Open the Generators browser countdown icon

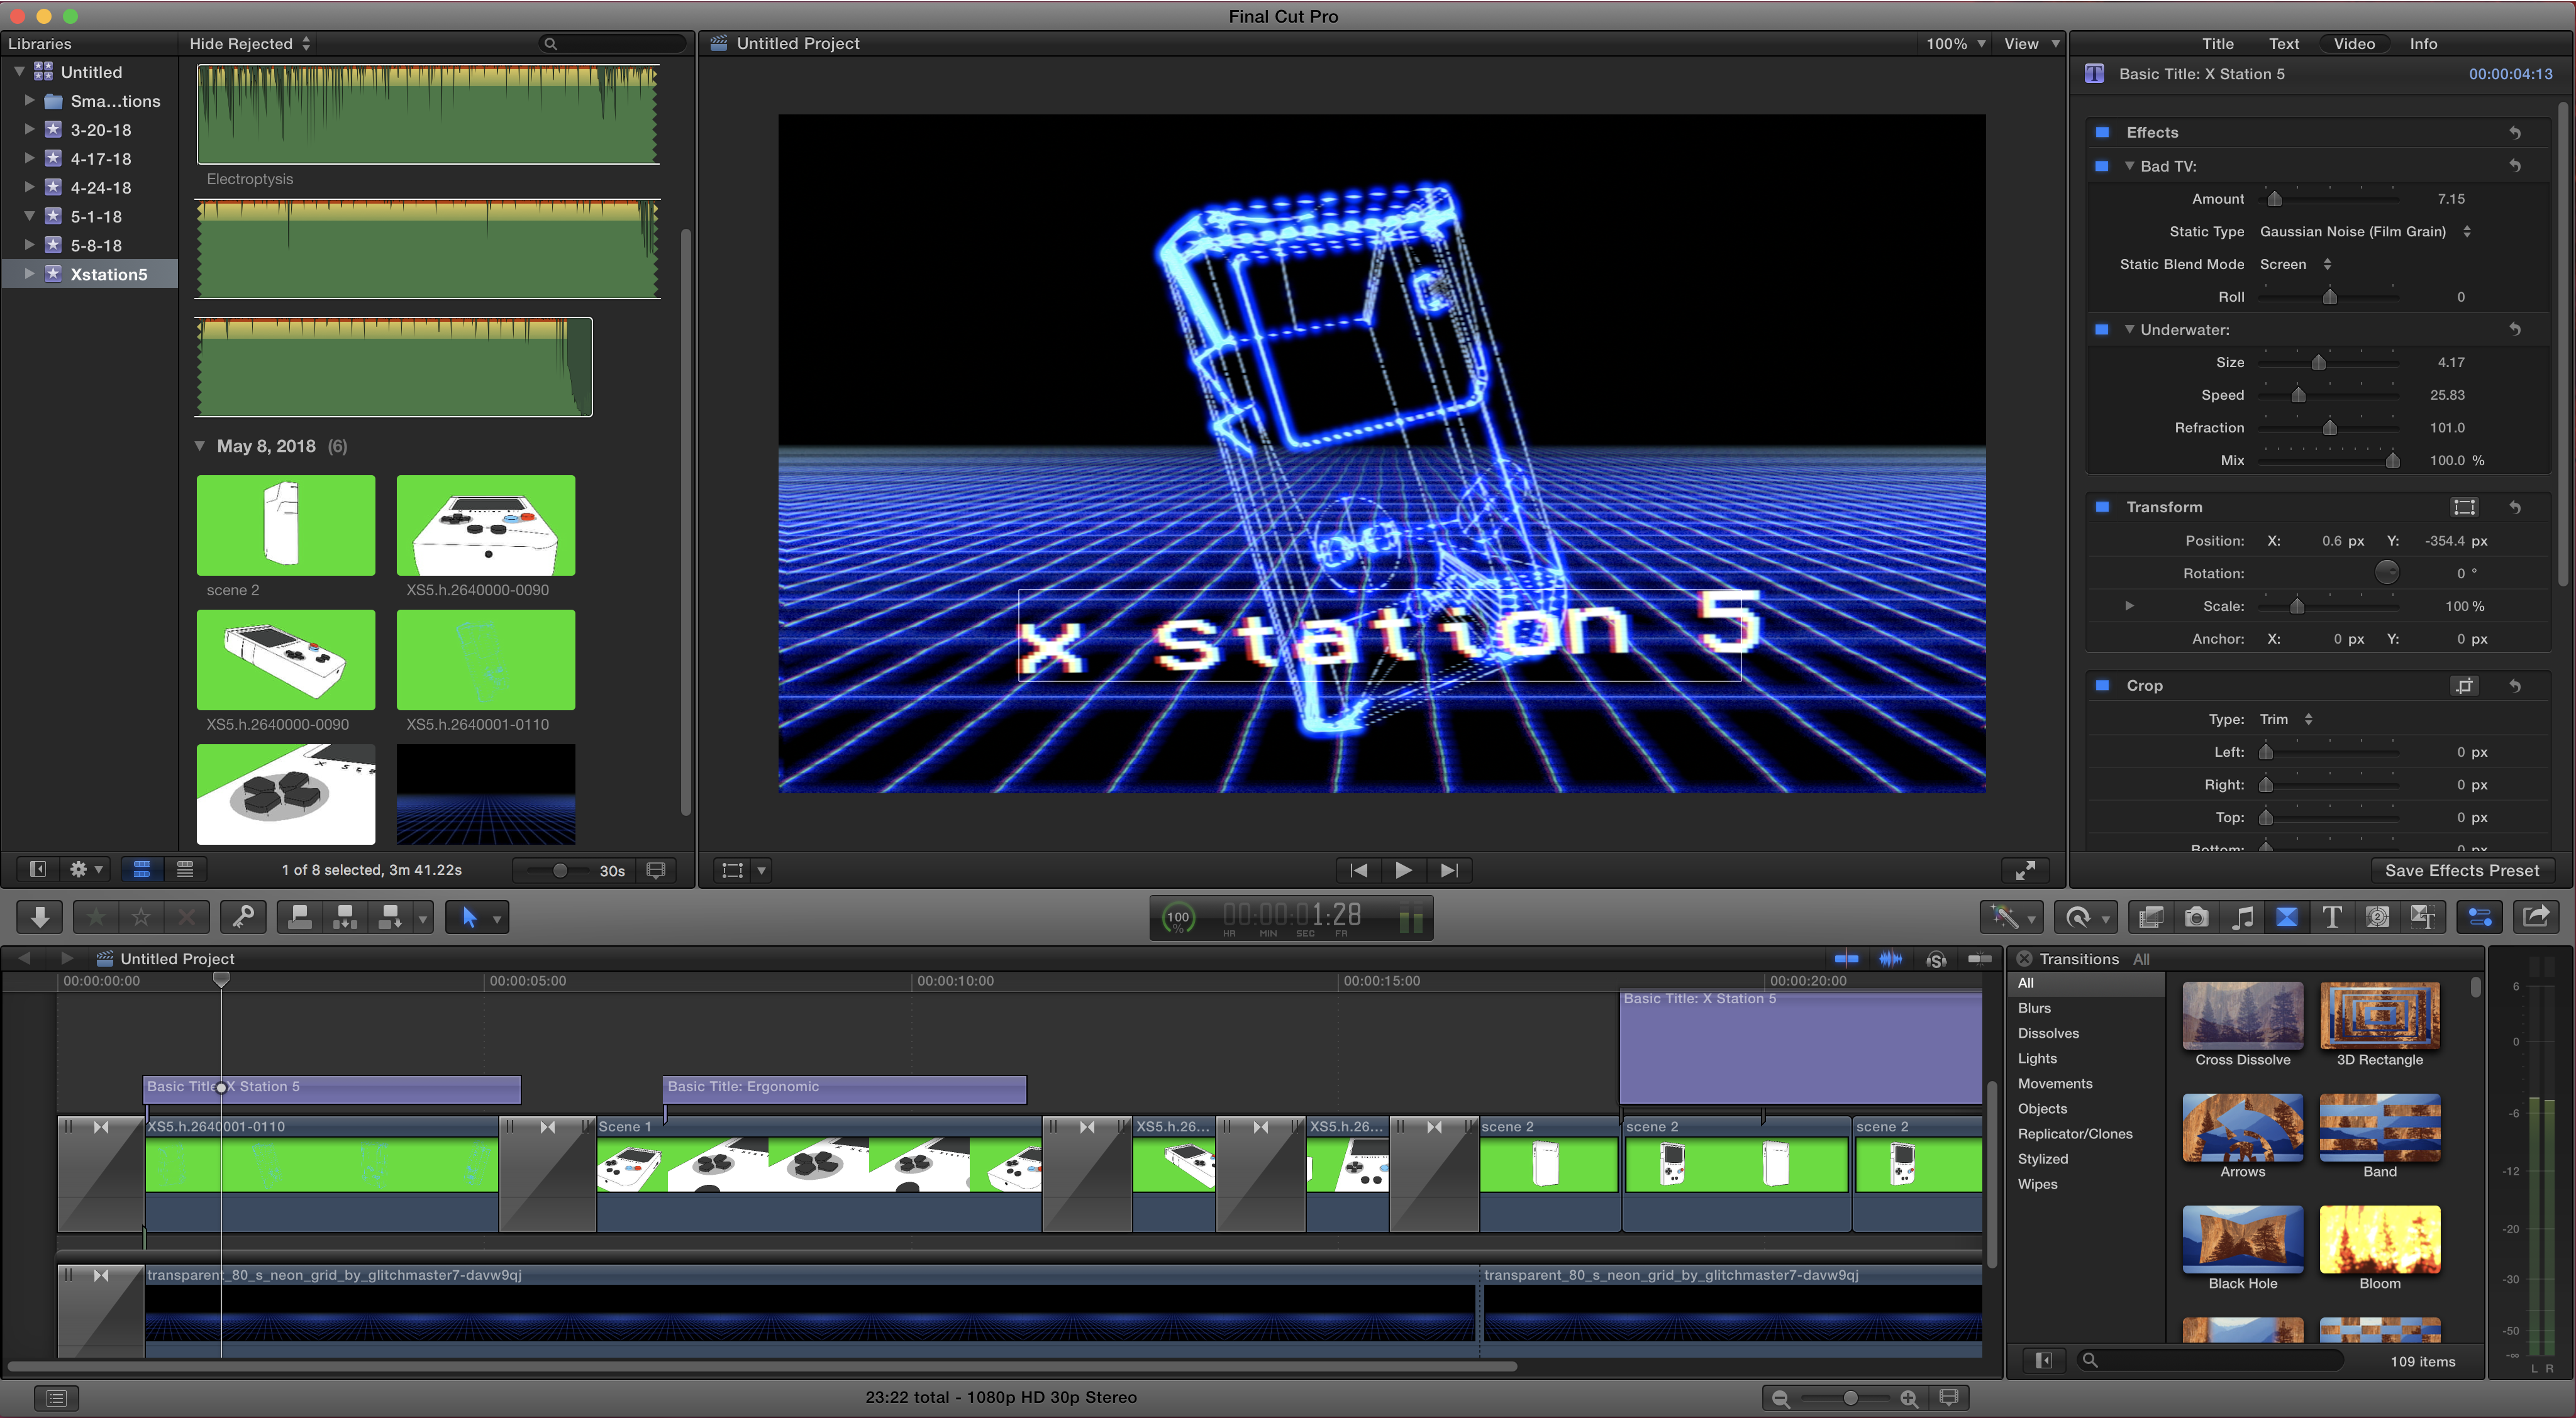coord(2378,916)
